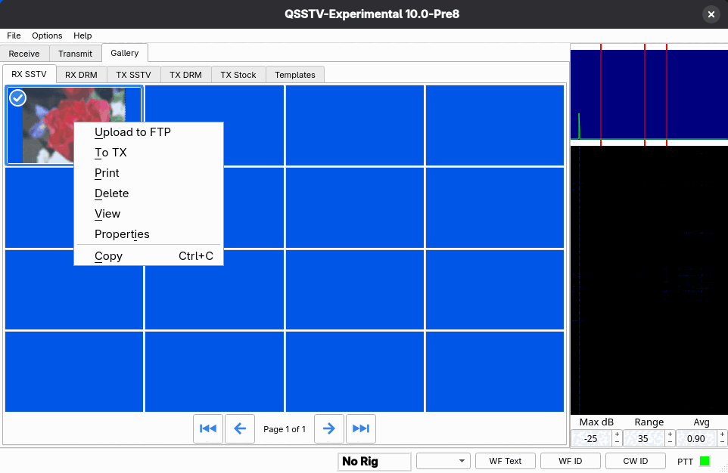This screenshot has height=473, width=728.
Task: Increase the Max dB value
Action: 617,434
